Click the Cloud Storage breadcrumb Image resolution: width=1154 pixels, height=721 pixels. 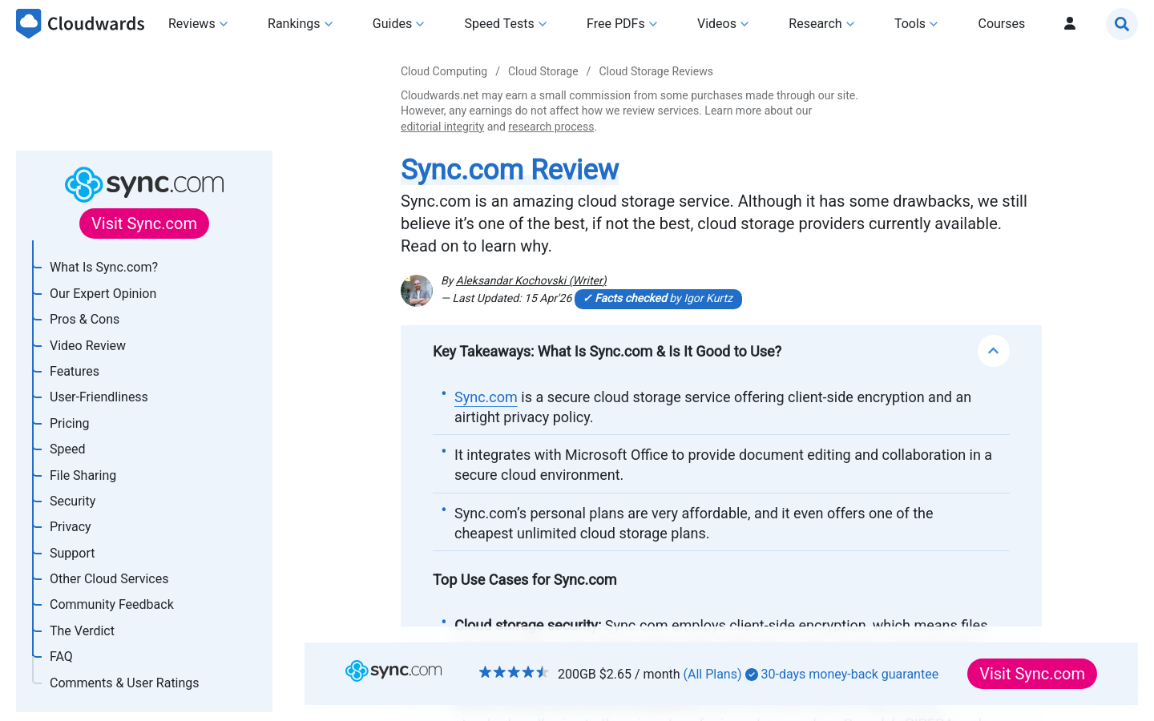point(543,71)
